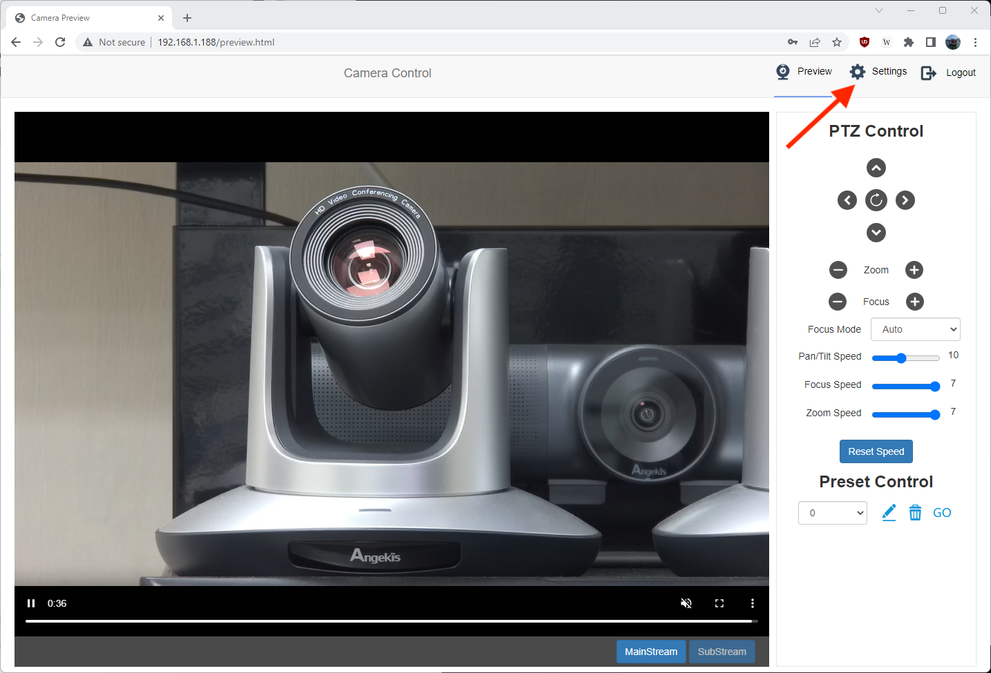991x673 pixels.
Task: Expand the preset number dropdown
Action: click(x=832, y=513)
